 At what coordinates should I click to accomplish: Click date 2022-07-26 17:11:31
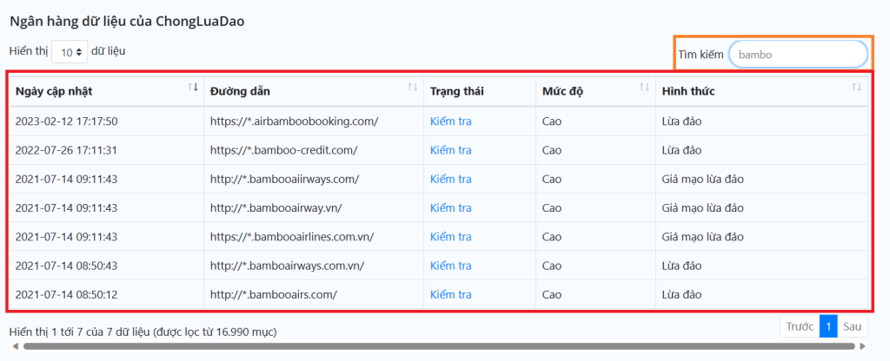click(x=66, y=150)
